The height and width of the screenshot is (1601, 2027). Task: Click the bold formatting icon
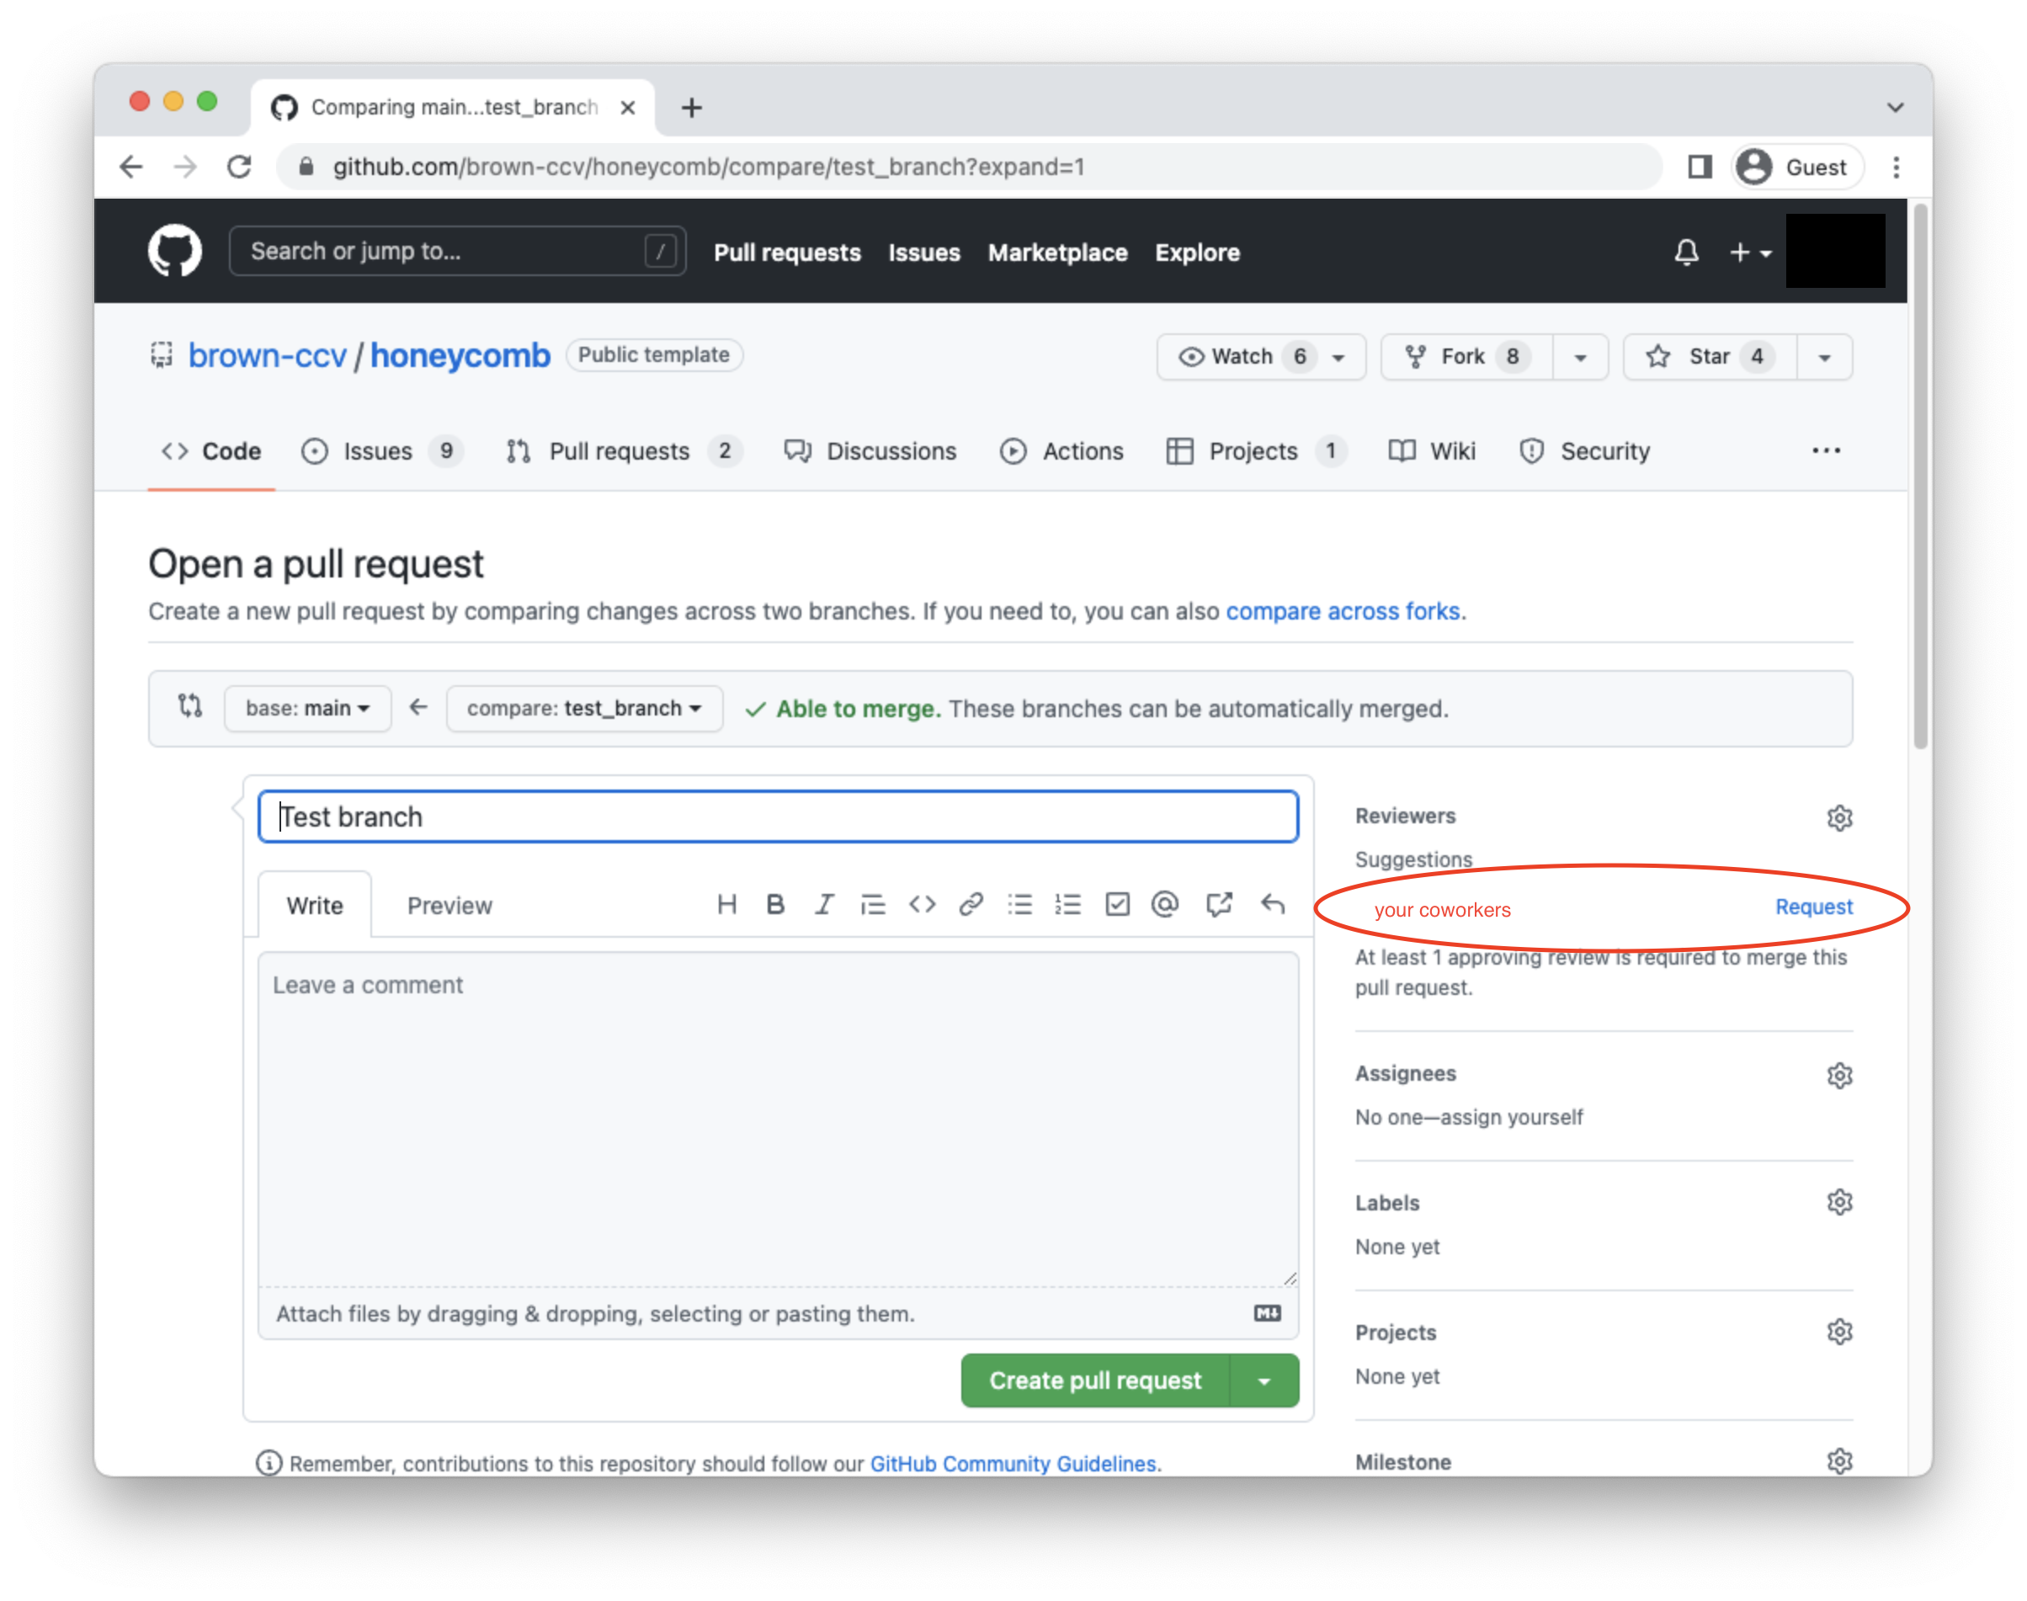772,903
